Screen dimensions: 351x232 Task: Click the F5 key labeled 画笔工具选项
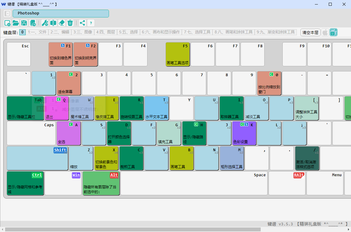178,55
